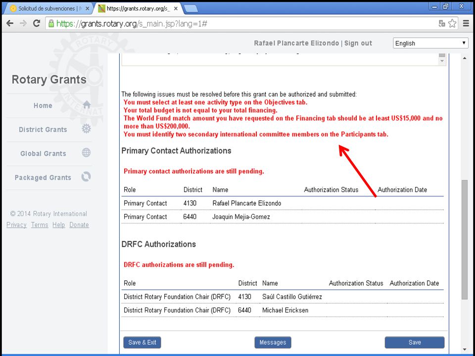This screenshot has width=475, height=356.
Task: Click the Save button
Action: pos(415,342)
